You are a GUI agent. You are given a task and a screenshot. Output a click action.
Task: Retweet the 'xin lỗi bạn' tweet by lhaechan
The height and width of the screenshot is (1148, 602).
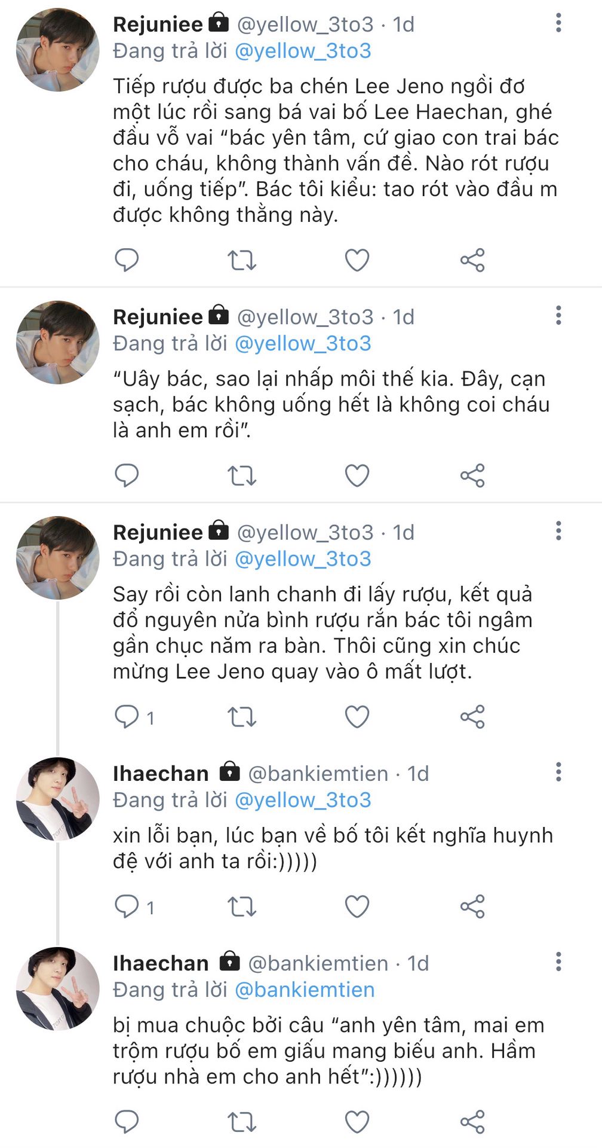(242, 906)
